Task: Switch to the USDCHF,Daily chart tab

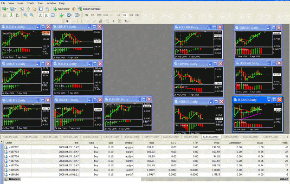Action: [50, 137]
